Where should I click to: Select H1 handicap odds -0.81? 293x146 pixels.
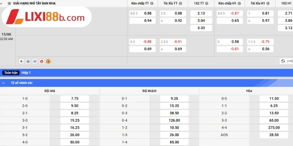[x=230, y=49]
